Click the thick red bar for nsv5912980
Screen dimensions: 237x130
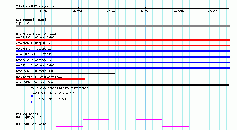pyautogui.click(x=122, y=40)
